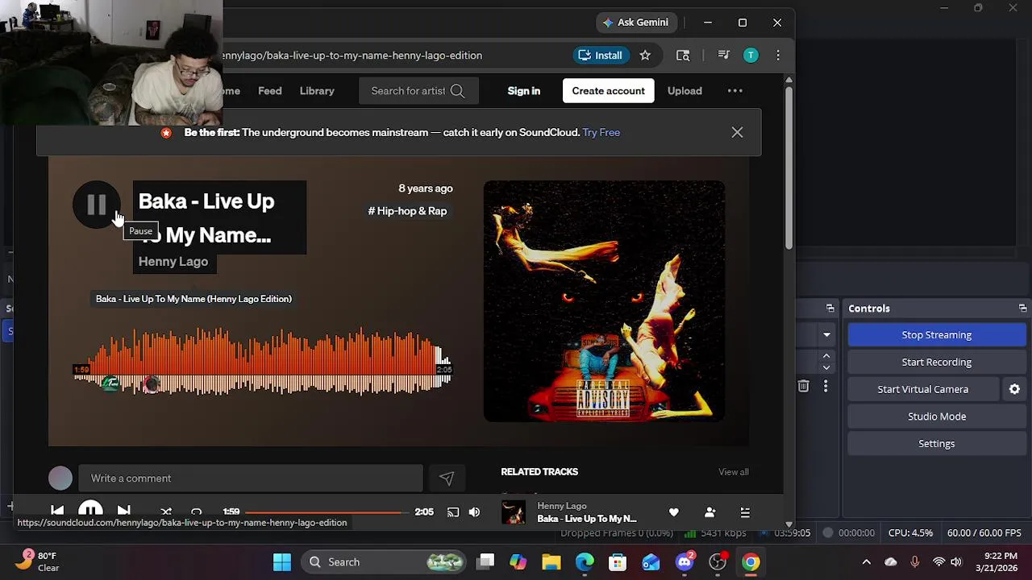Click the Create account button
1032x580 pixels.
coord(609,91)
